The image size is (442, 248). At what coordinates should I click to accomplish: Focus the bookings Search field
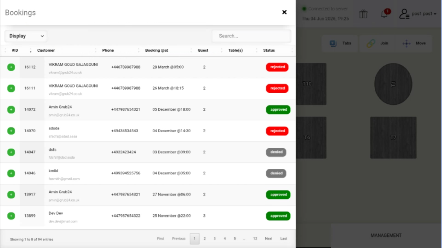[x=252, y=36]
